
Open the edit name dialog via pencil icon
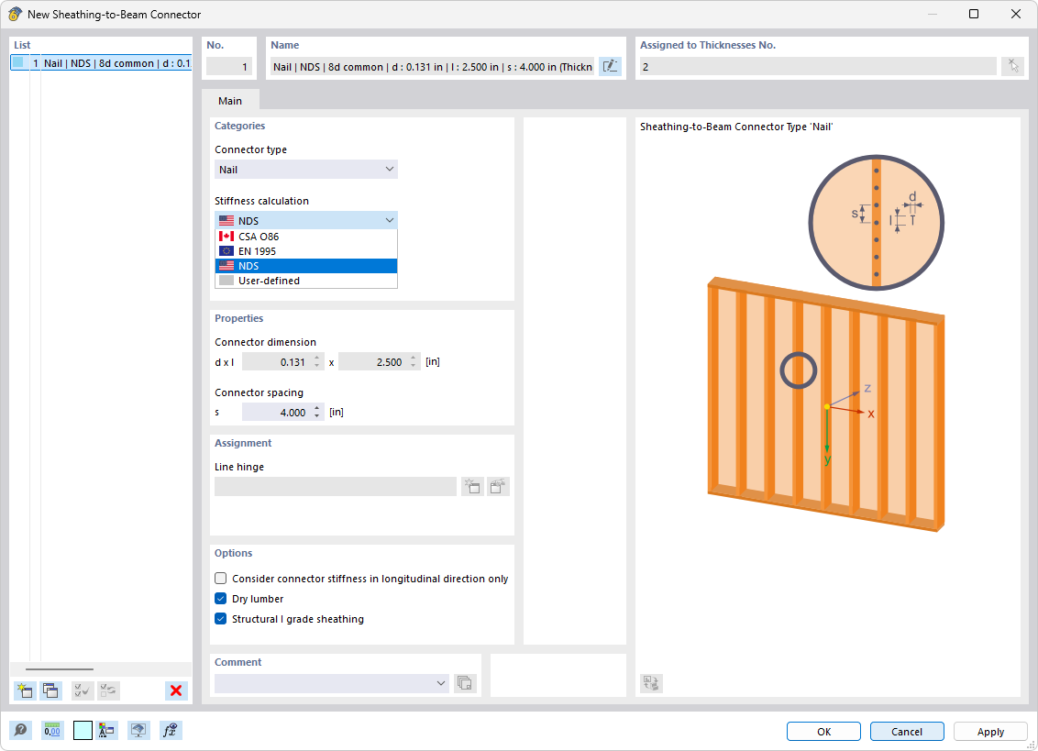[610, 66]
